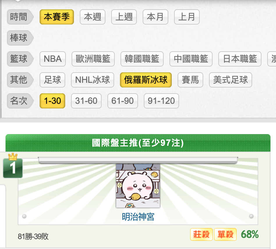This screenshot has height=249, width=276.
Task: Select the 中國職籃 league
Action: coord(191,59)
